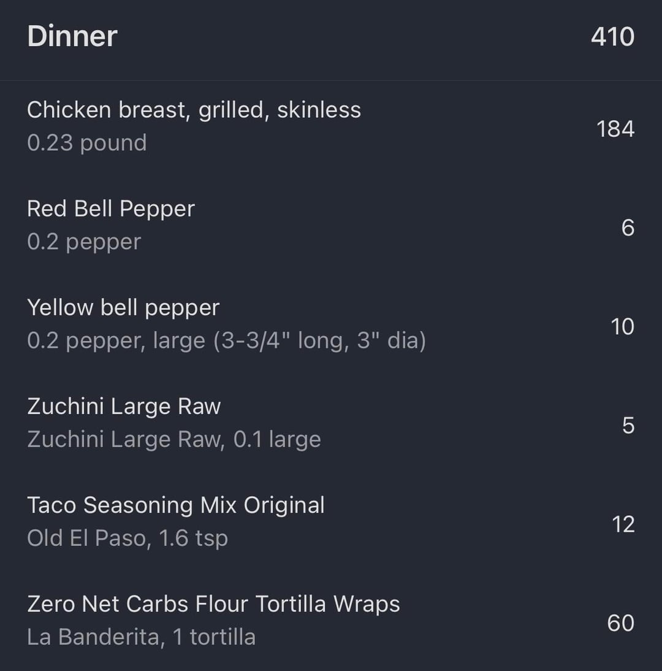Click the 184 calorie value for chicken
This screenshot has height=671, width=662.
tap(615, 129)
